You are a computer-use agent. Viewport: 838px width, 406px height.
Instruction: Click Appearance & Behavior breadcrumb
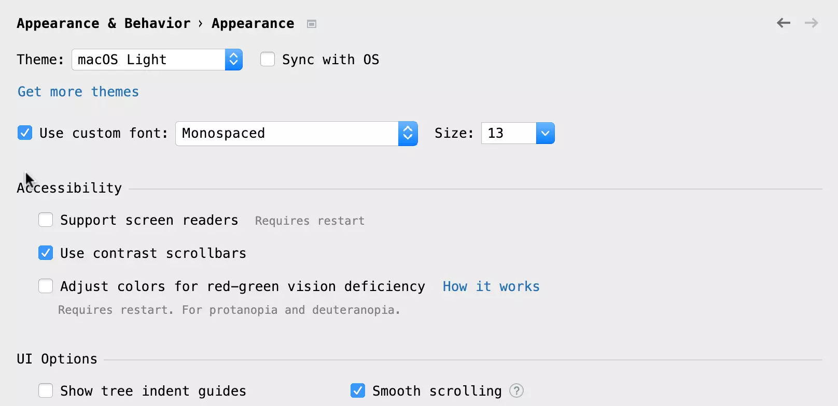103,24
